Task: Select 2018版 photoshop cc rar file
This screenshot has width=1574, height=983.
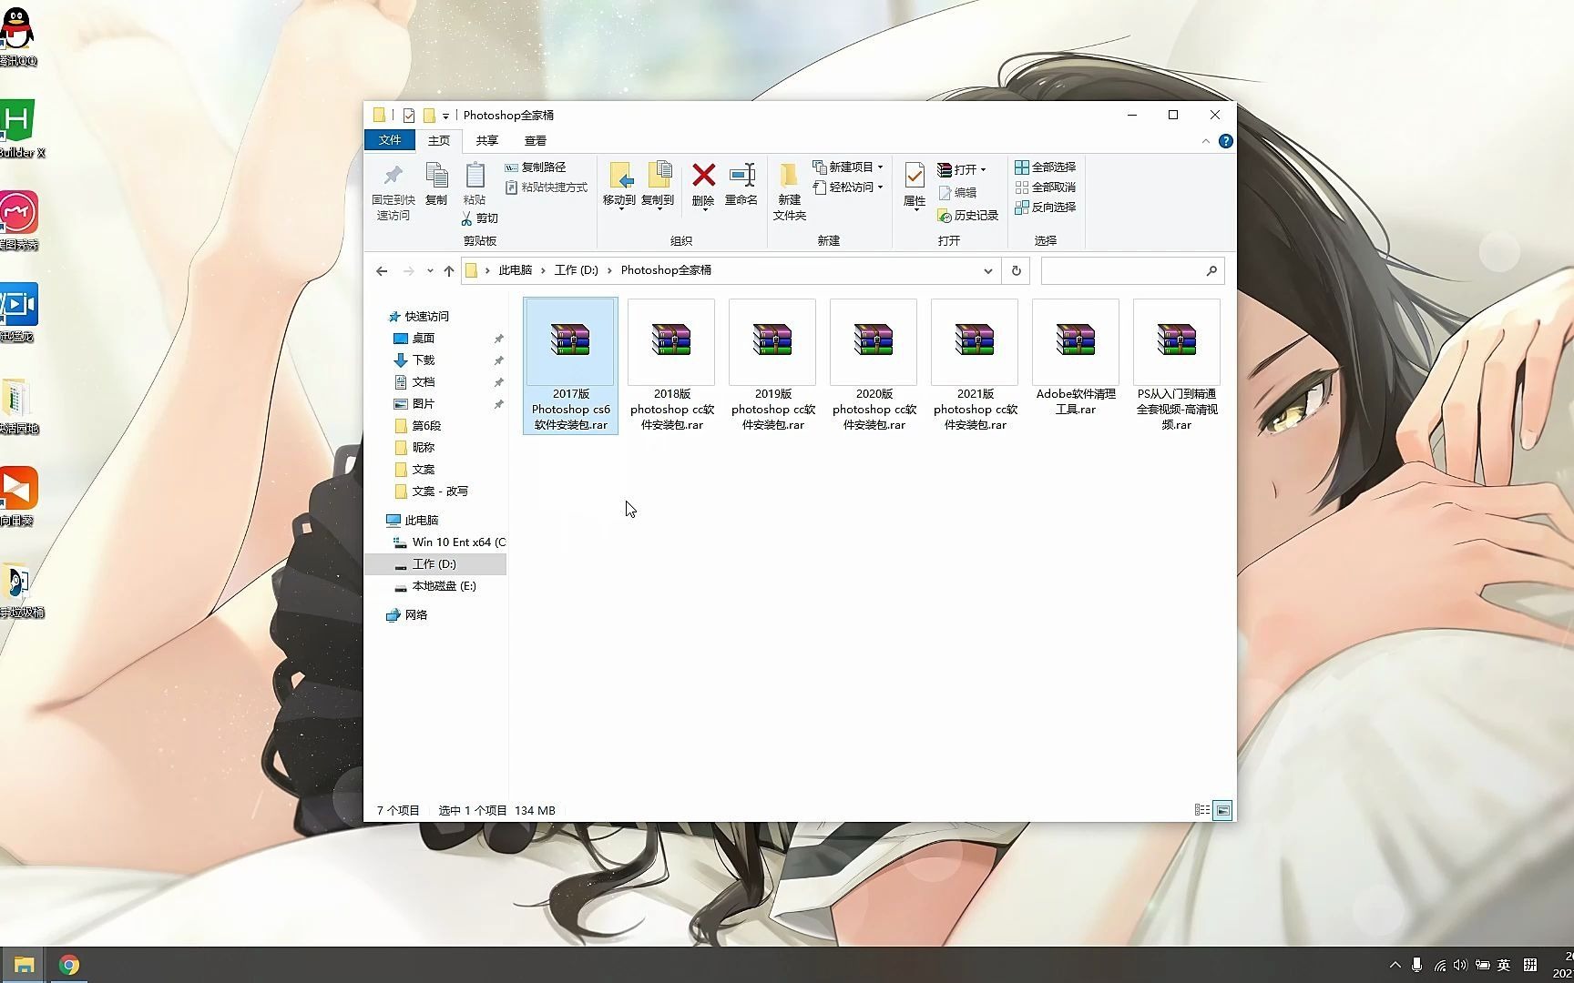Action: 671,366
